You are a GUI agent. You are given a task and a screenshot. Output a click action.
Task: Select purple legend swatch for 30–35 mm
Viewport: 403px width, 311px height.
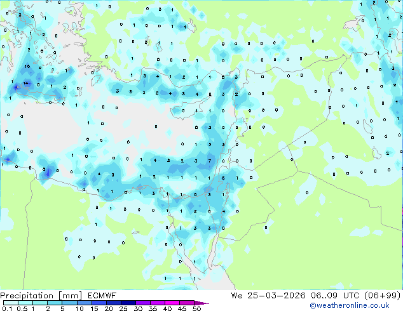click(143, 303)
